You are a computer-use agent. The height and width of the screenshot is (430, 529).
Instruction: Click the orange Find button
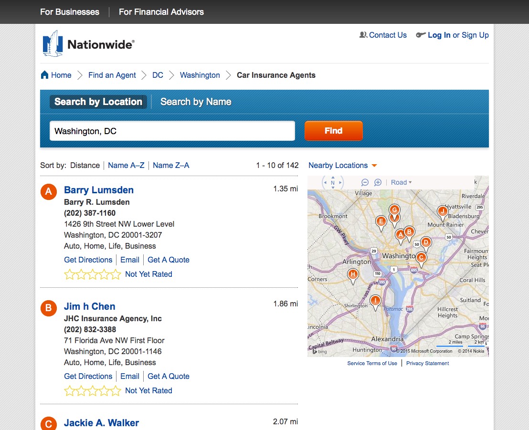[x=333, y=130]
